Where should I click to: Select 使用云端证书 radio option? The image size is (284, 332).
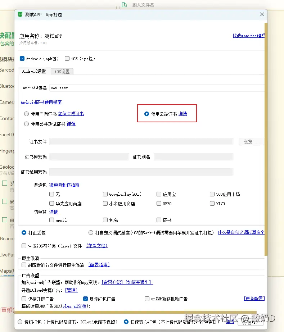click(146, 114)
